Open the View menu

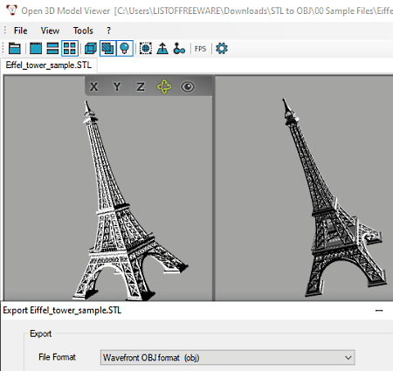(50, 31)
